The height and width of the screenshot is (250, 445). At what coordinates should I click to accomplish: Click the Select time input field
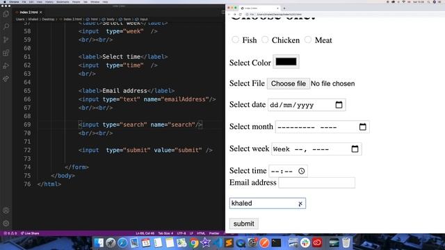pyautogui.click(x=288, y=171)
